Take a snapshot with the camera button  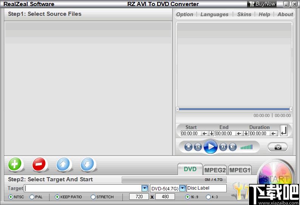tap(278, 147)
